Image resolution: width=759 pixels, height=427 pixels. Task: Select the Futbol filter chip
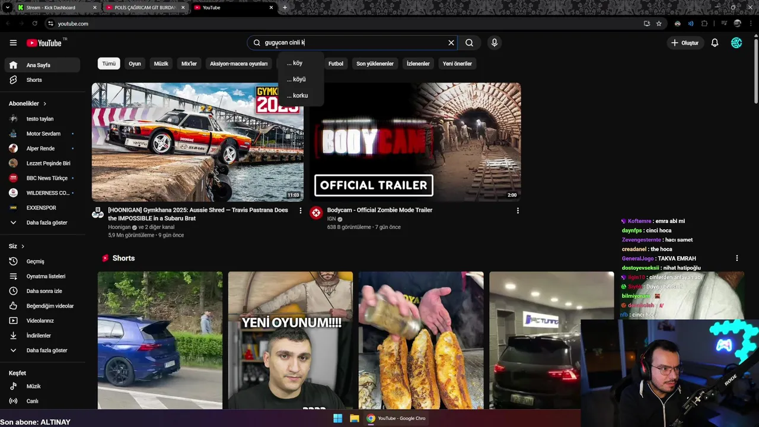tap(336, 63)
